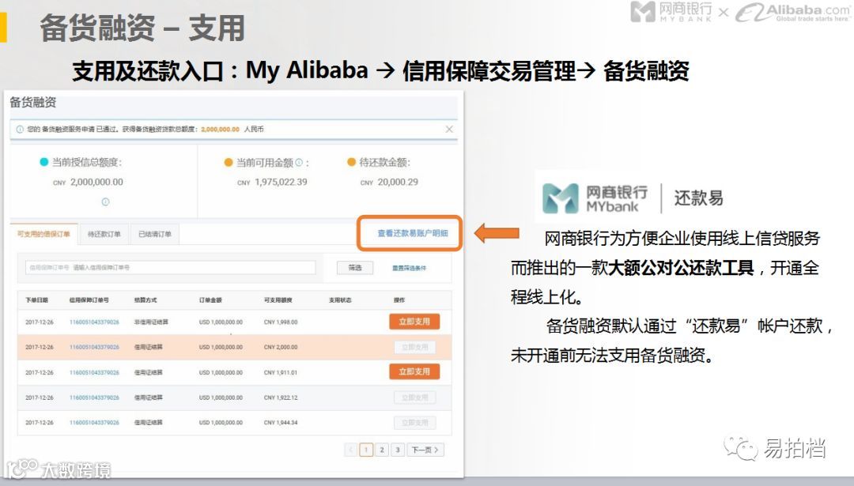This screenshot has height=486, width=854.
Task: Click orange dot beside 待还款金额
Action: click(351, 162)
